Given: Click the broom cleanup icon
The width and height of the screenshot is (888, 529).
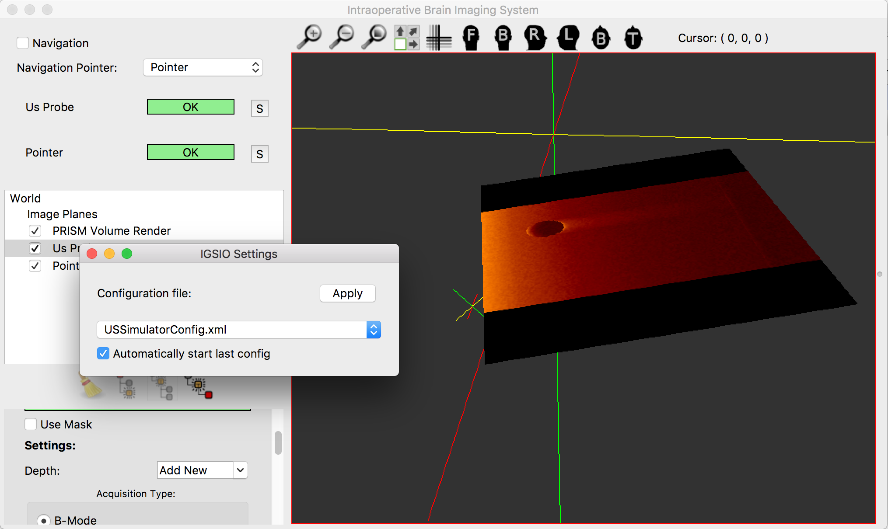Looking at the screenshot, I should click(91, 385).
